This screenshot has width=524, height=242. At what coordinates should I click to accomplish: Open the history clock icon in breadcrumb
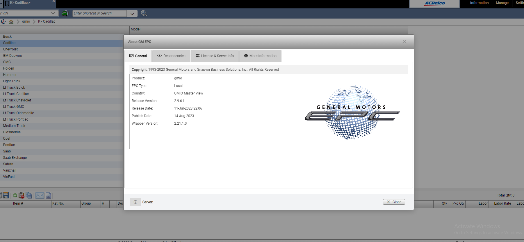pos(3,21)
